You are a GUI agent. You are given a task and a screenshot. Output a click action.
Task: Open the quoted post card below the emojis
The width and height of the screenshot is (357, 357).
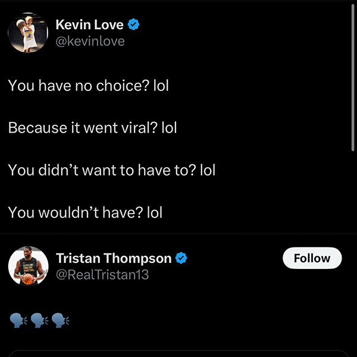click(178, 353)
